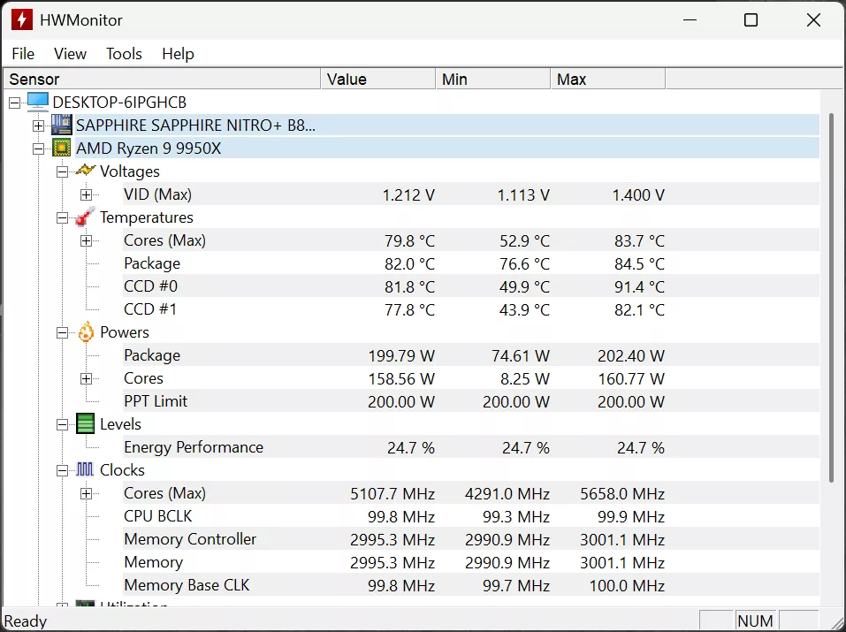The width and height of the screenshot is (846, 632).
Task: Click the 91.4 °C CCD #0 max value
Action: click(639, 286)
